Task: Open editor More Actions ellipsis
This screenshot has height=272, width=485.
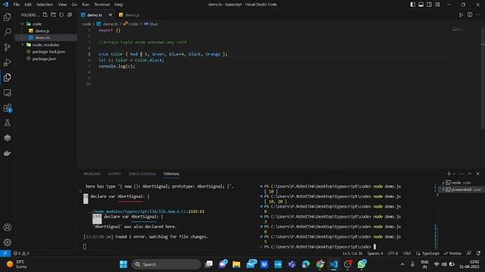Action: pos(478,15)
